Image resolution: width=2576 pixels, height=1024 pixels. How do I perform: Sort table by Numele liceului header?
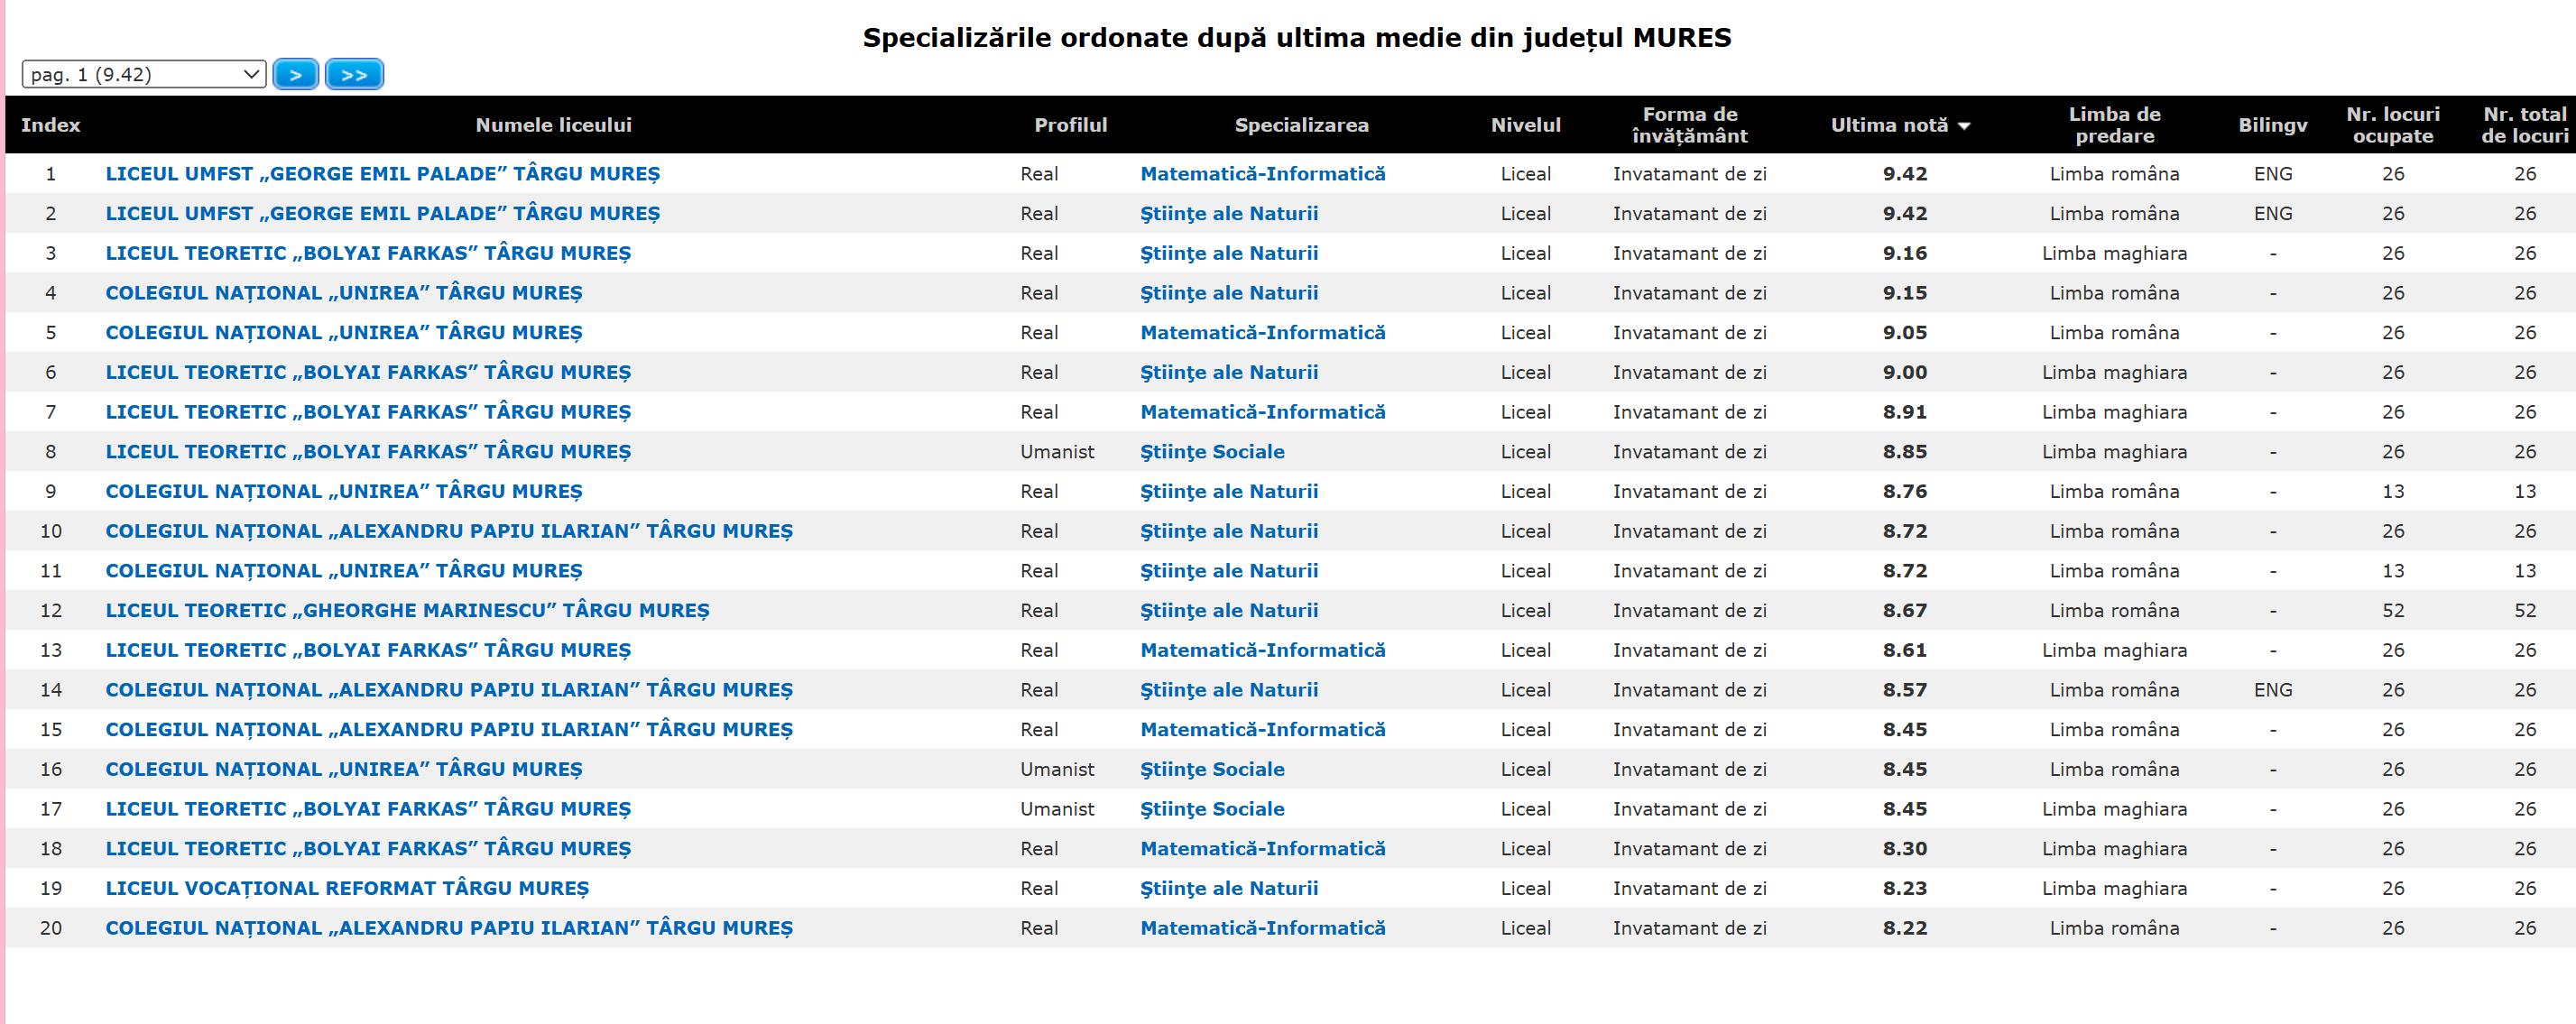[x=553, y=125]
